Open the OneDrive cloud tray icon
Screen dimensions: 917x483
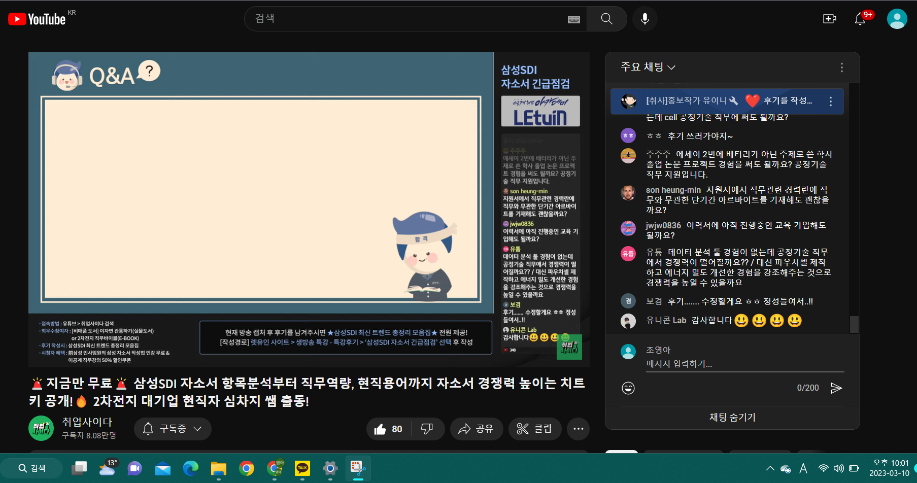[x=786, y=468]
